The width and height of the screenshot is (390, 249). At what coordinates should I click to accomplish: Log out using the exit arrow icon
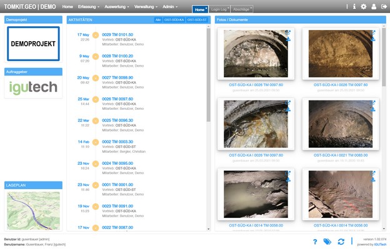(x=384, y=7)
